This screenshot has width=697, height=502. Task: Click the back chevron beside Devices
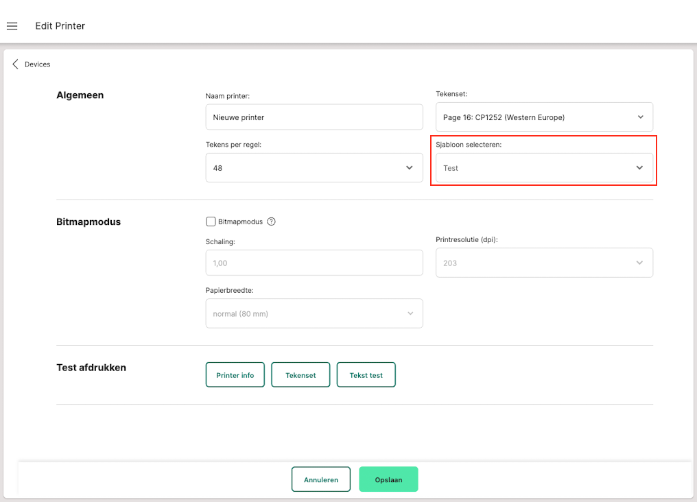coord(15,64)
